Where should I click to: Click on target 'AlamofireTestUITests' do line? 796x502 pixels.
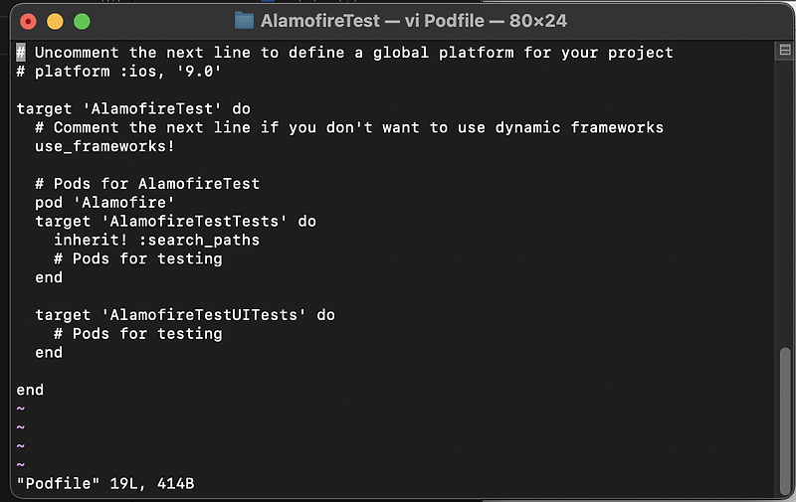185,315
